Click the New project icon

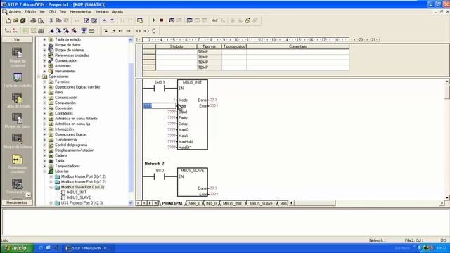click(x=8, y=20)
